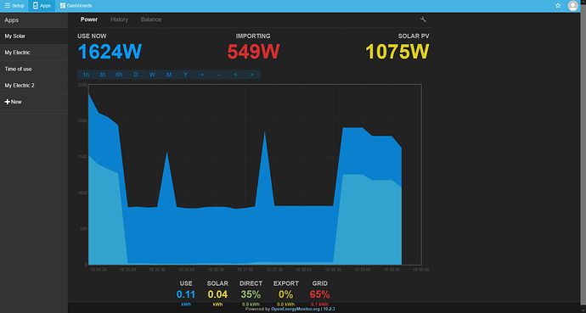
Task: Pan graph right with > button
Action: (x=252, y=75)
